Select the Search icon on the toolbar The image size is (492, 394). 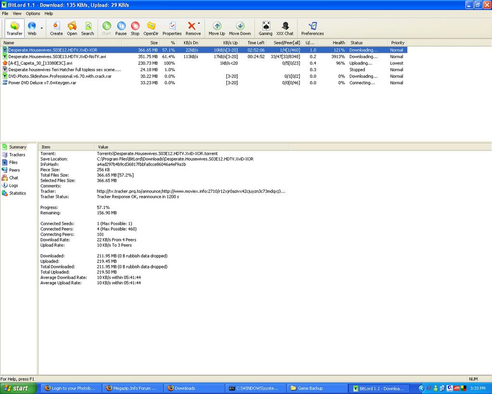pos(87,28)
